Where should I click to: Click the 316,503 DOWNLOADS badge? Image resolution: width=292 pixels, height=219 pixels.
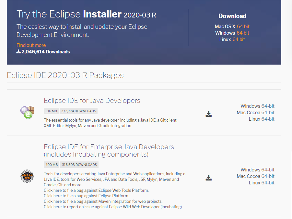[x=79, y=165]
